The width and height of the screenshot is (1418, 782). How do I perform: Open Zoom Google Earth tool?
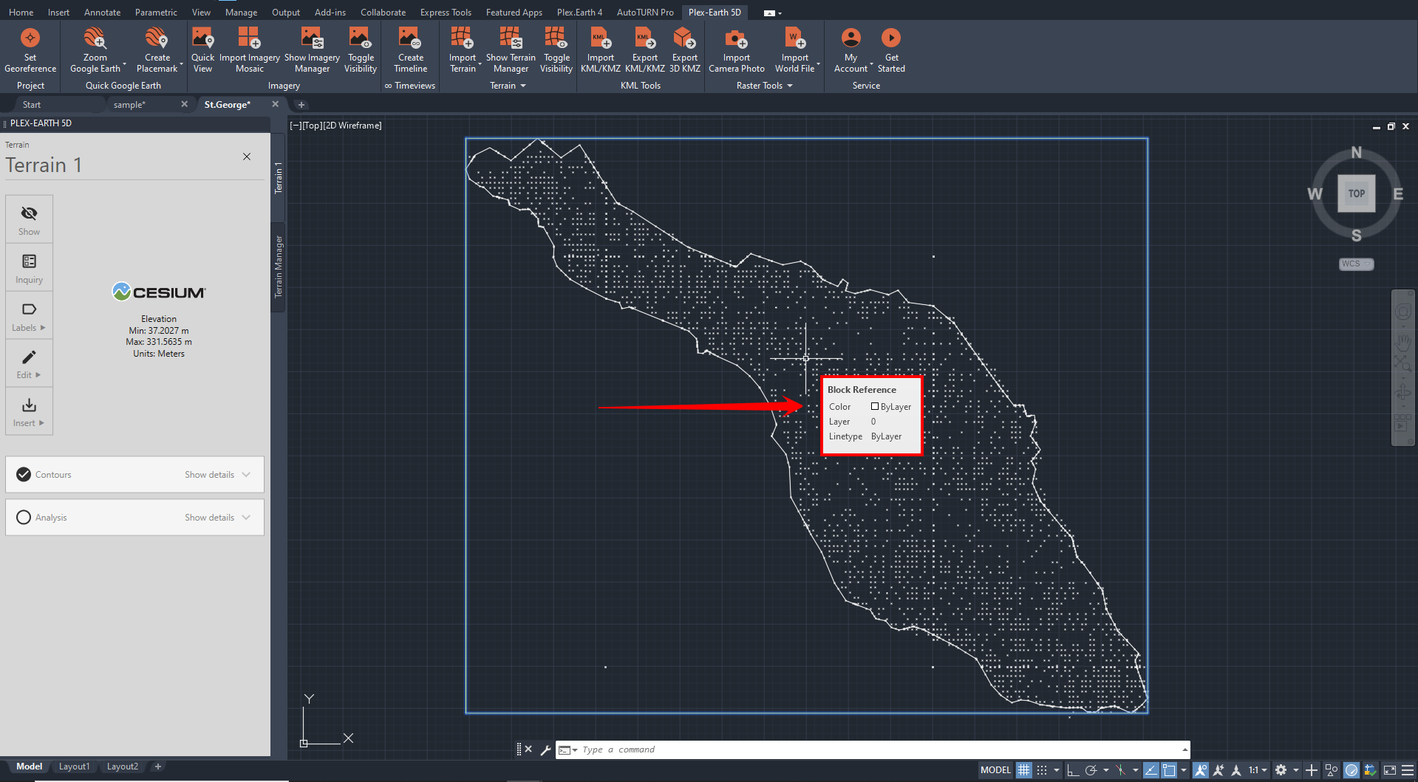[95, 50]
